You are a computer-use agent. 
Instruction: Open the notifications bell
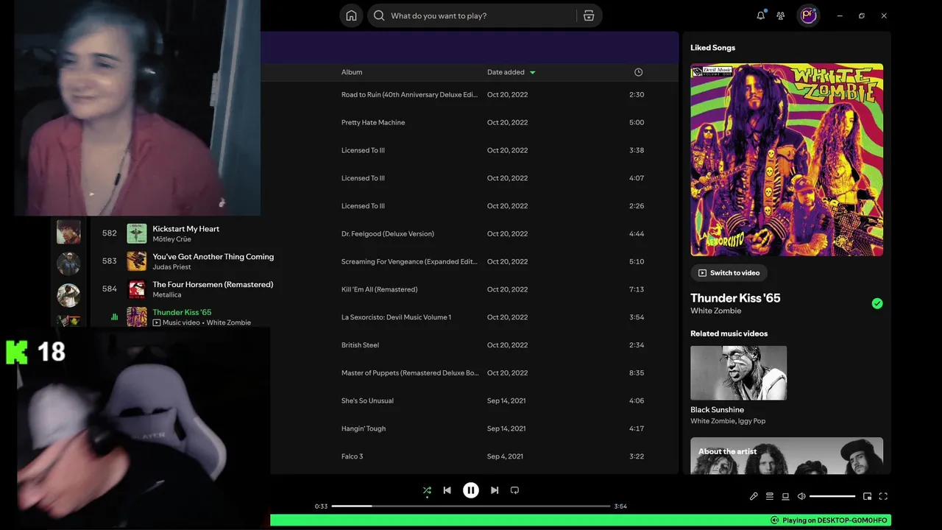[761, 15]
